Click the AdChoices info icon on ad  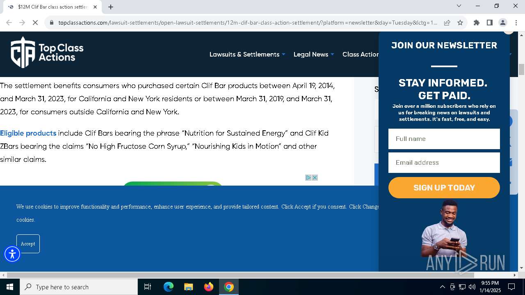308,177
